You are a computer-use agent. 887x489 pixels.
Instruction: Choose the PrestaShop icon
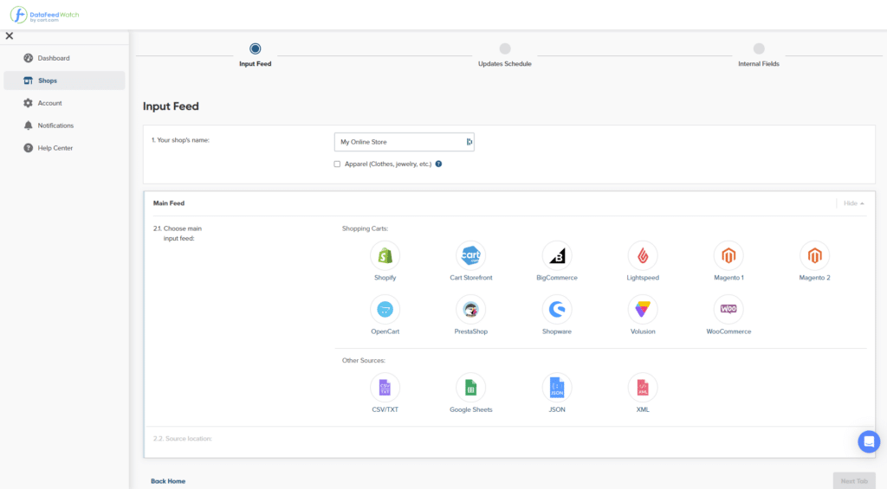pyautogui.click(x=470, y=309)
